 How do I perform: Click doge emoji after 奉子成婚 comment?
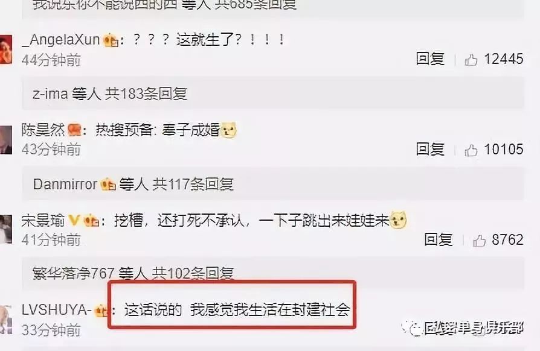(x=229, y=130)
